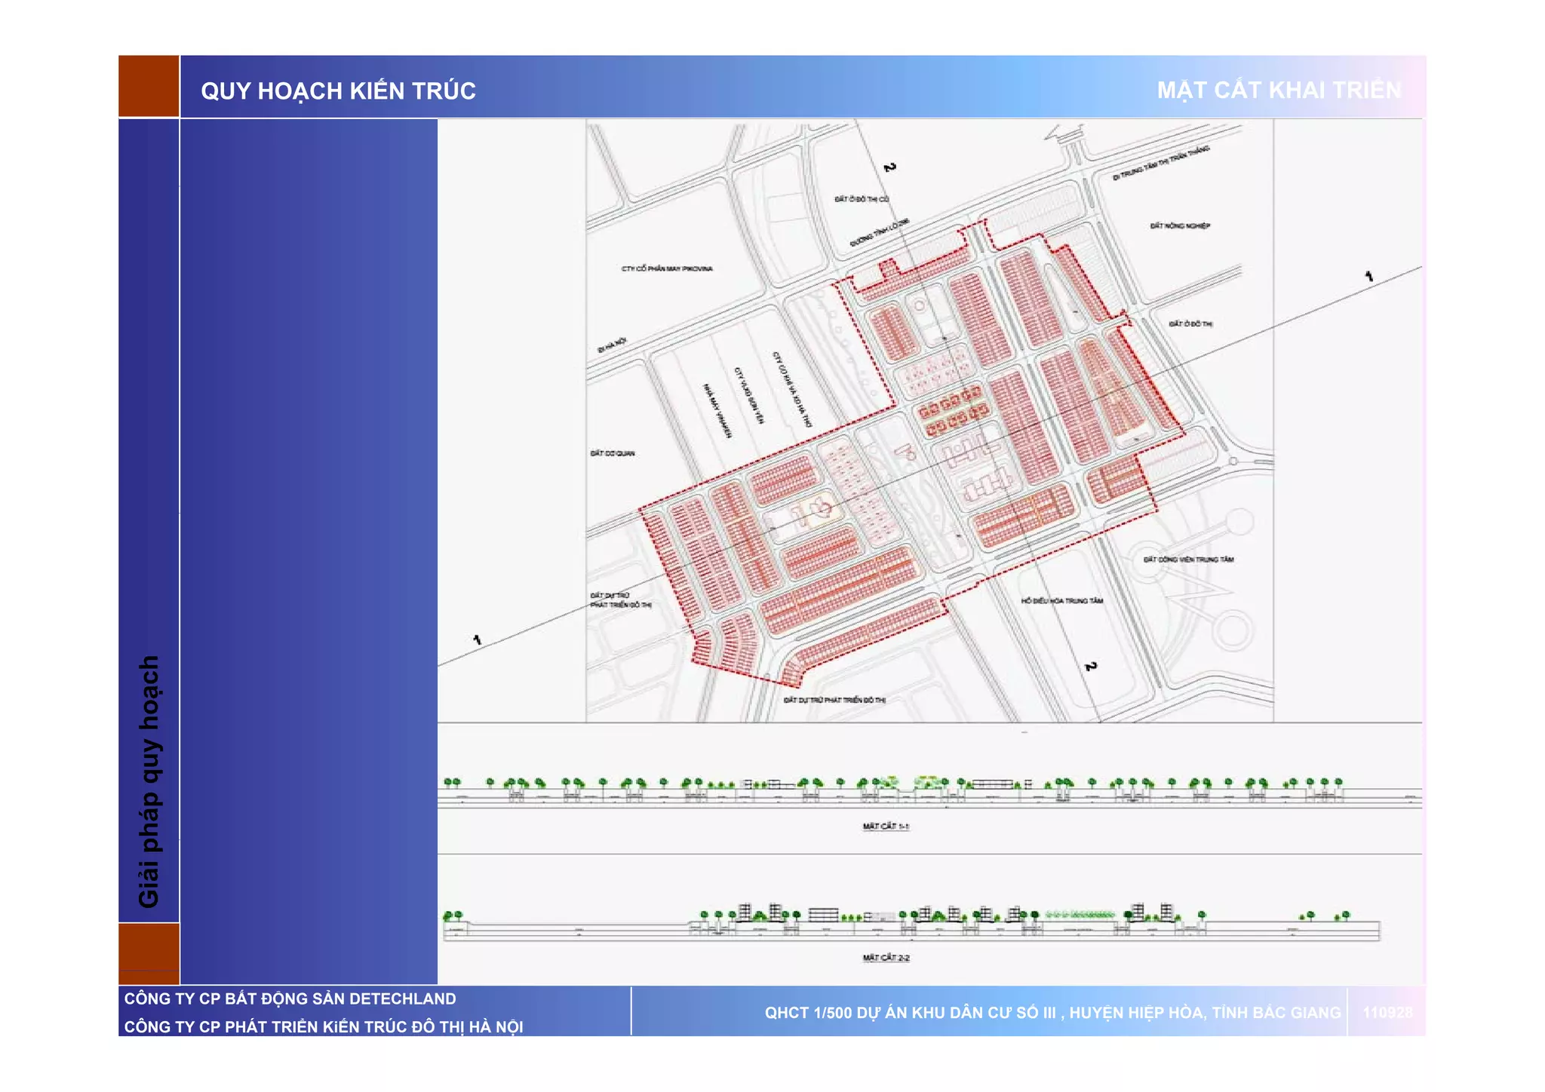
Task: Click the 'QUY HOẠCH KIẾN TRÚC' header title
Action: (x=338, y=90)
